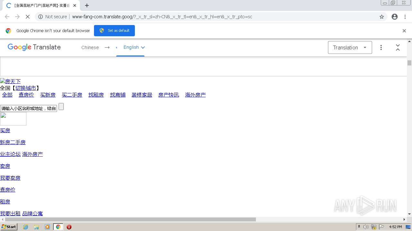Collapse the Google Translate toolbar
This screenshot has height=231, width=412.
(398, 47)
